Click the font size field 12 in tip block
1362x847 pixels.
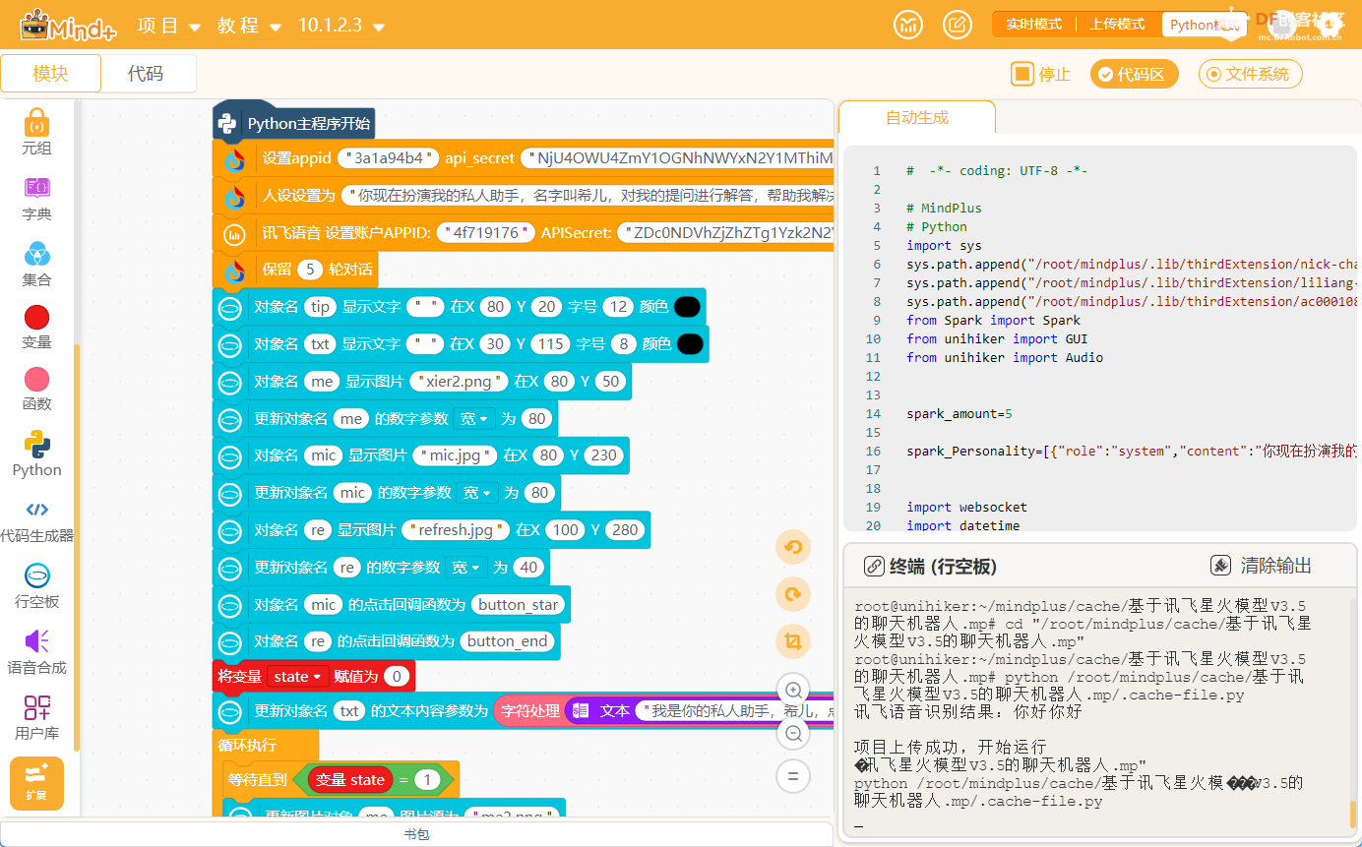click(617, 307)
